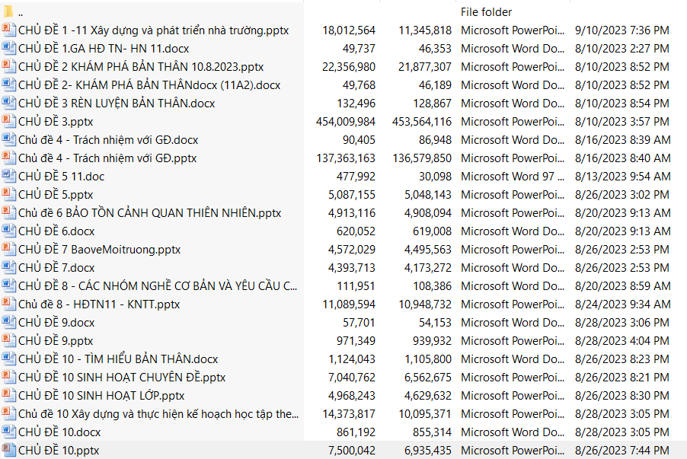
Task: Click the PowerPoint icon of CHỦ ĐỀ 10 SINH HOẠT LỚP.pptx
Action: pyautogui.click(x=8, y=396)
